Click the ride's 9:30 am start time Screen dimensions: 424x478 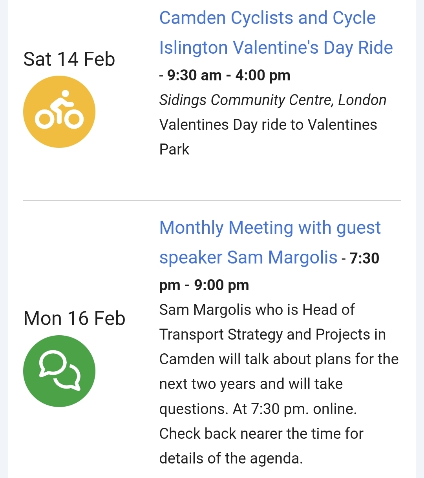pyautogui.click(x=194, y=75)
